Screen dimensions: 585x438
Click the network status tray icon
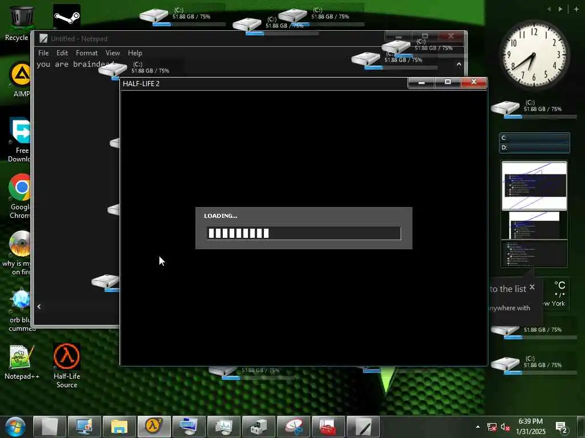(492, 427)
